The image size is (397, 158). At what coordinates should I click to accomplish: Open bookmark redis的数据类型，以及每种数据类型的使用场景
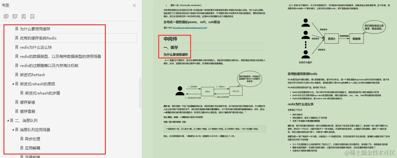(60, 56)
